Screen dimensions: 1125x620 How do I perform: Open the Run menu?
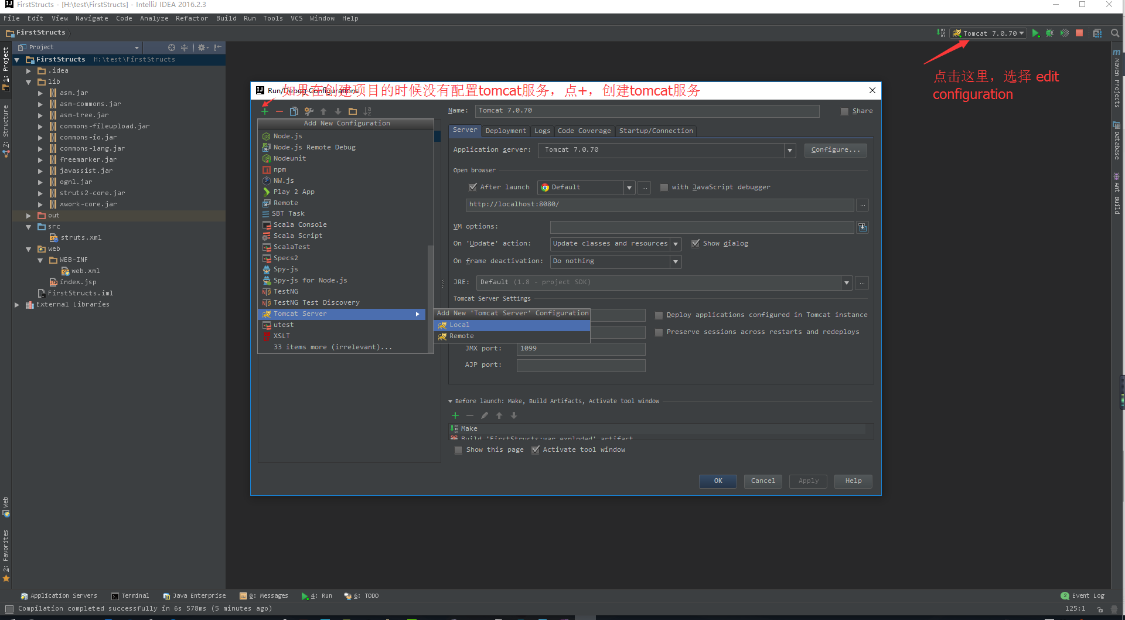[250, 18]
